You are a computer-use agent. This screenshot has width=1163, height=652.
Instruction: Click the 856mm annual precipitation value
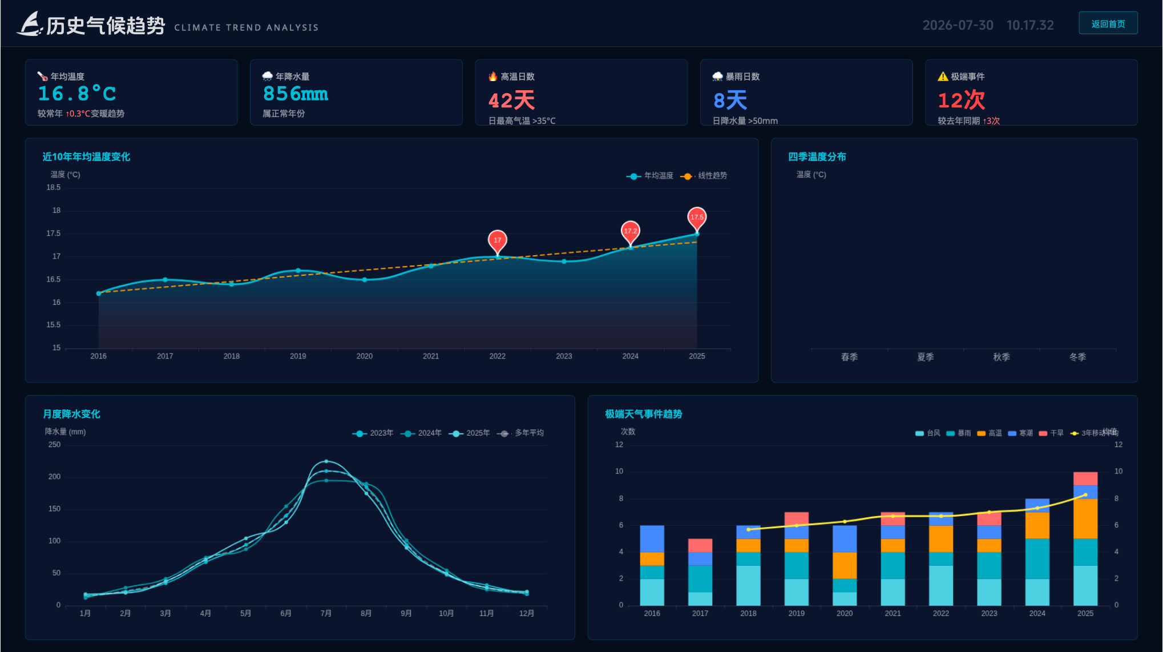point(296,94)
